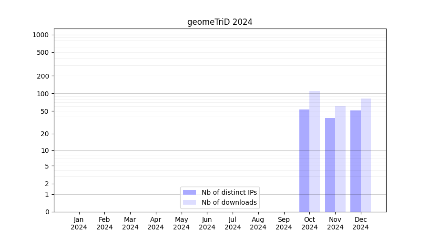
Task: Pick the December downloads bar
Action: [x=366, y=155]
